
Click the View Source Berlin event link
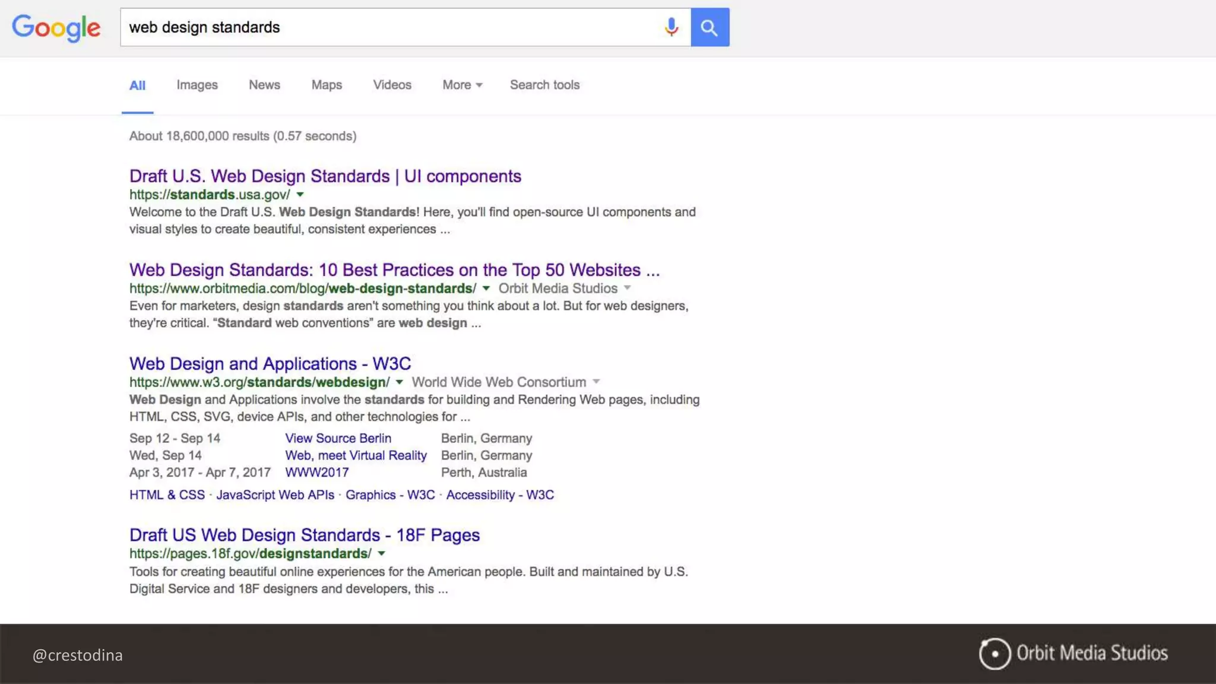coord(338,438)
